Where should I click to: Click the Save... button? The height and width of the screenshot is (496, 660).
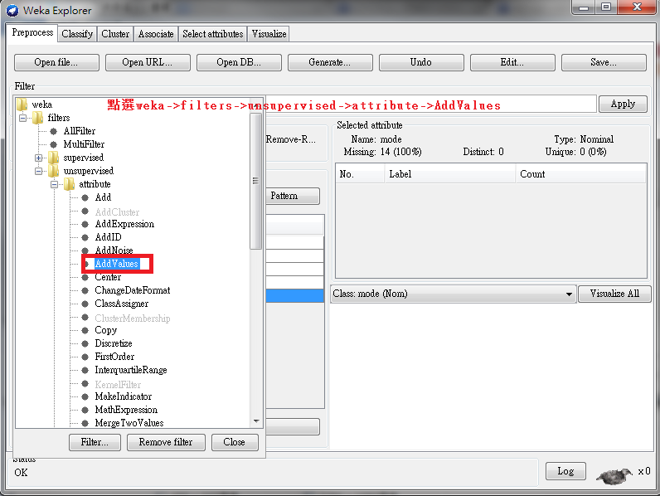[x=604, y=62]
